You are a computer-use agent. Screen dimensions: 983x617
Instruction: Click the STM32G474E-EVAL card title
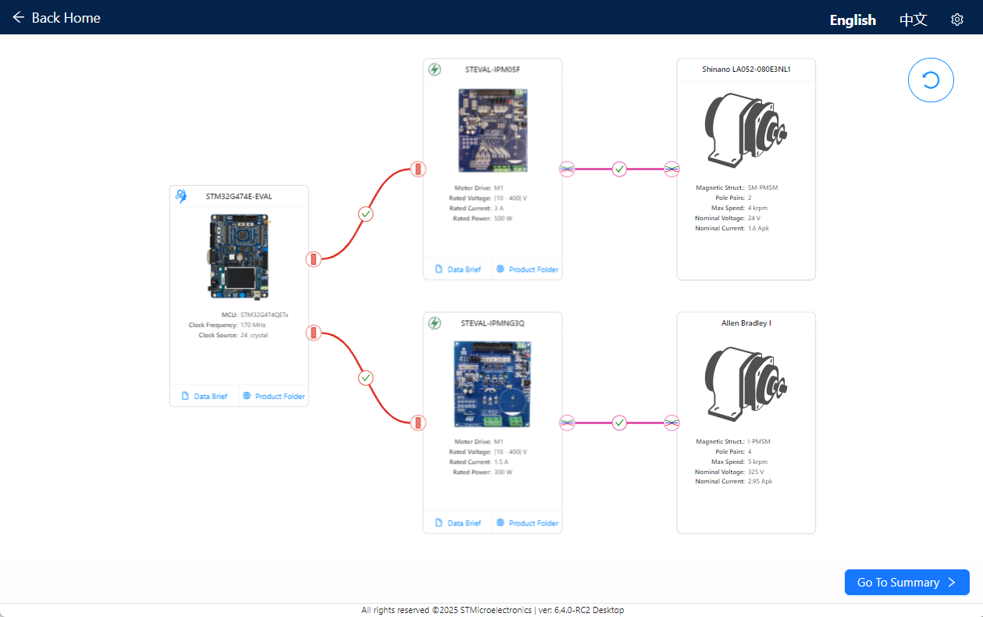(x=239, y=196)
